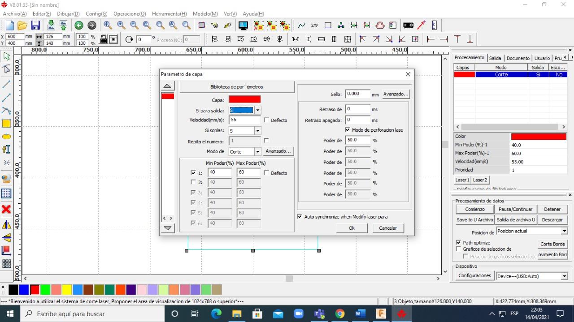The image size is (574, 322).
Task: Select the blue swatch in the bottom palette
Action: pos(24,289)
